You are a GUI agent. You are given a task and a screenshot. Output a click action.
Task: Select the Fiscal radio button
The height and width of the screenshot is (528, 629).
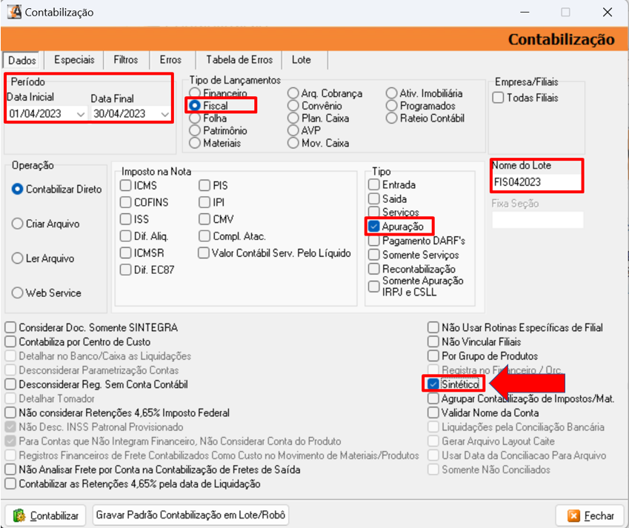tap(196, 106)
